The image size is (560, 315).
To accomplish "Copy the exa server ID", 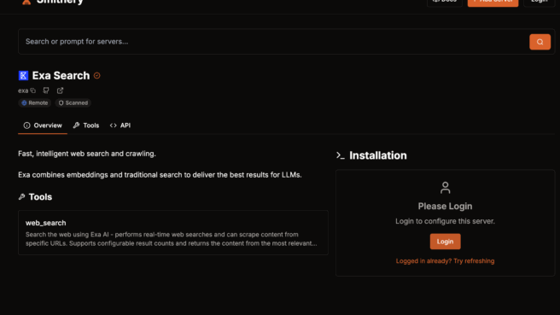I will click(32, 90).
